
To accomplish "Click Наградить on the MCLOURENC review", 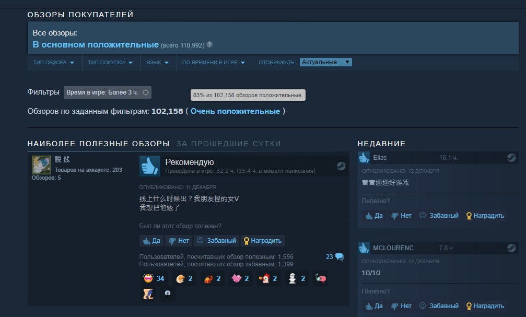I will click(x=485, y=306).
